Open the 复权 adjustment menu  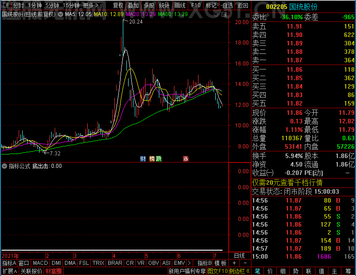118,5
